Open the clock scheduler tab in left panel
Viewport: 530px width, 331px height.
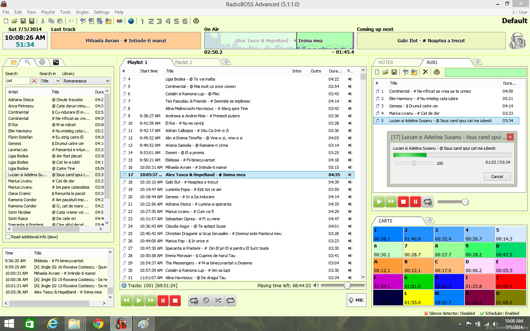tap(42, 62)
